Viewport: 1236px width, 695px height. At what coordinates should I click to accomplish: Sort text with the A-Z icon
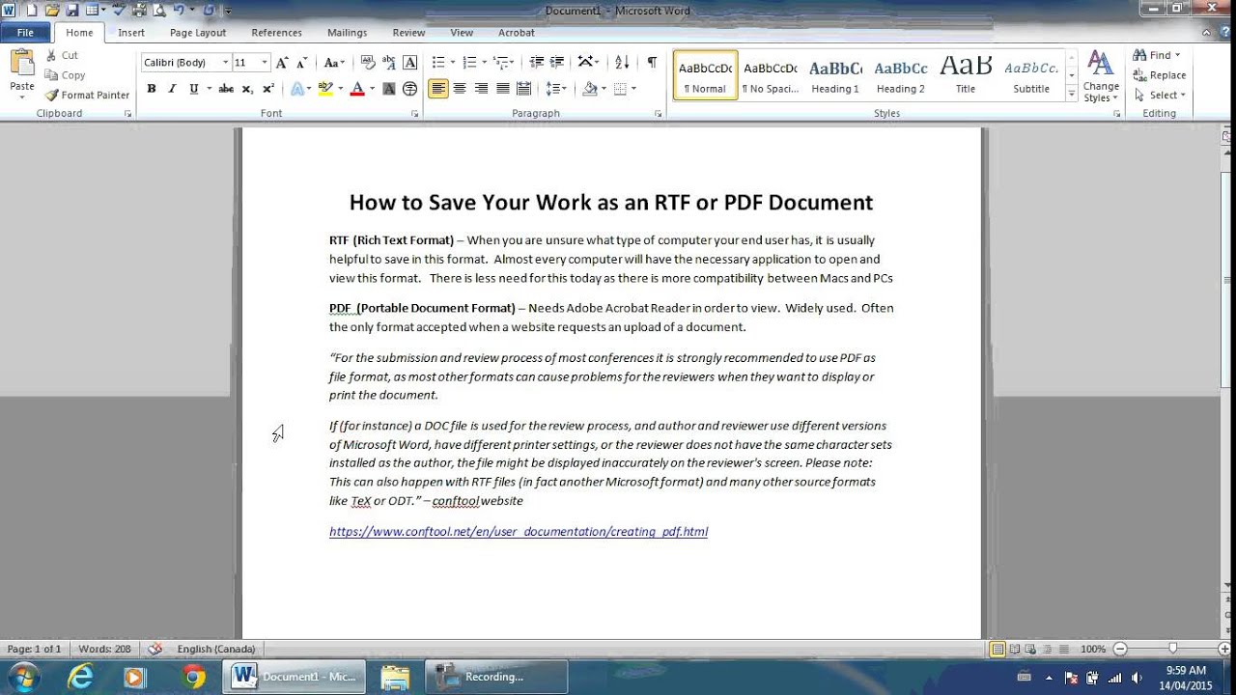(622, 63)
